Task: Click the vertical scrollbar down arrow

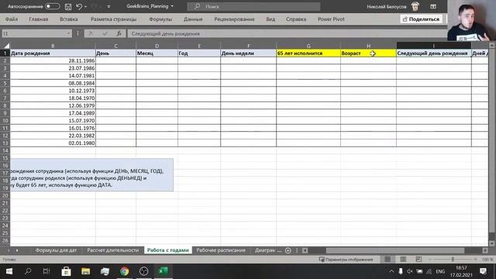Action: (492, 243)
